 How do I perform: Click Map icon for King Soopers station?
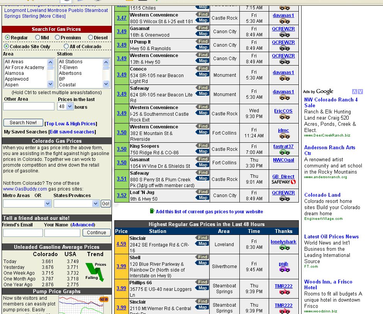[203, 152]
